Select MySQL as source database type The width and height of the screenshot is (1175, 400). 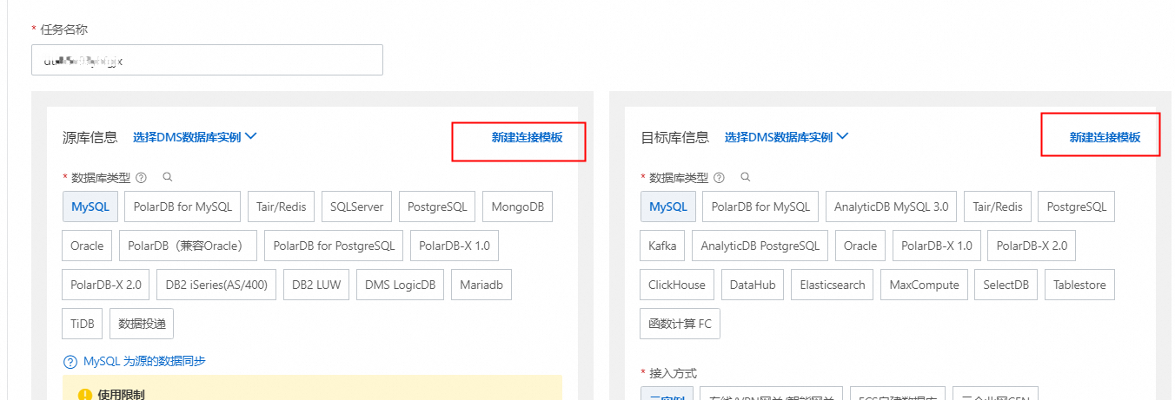[90, 207]
